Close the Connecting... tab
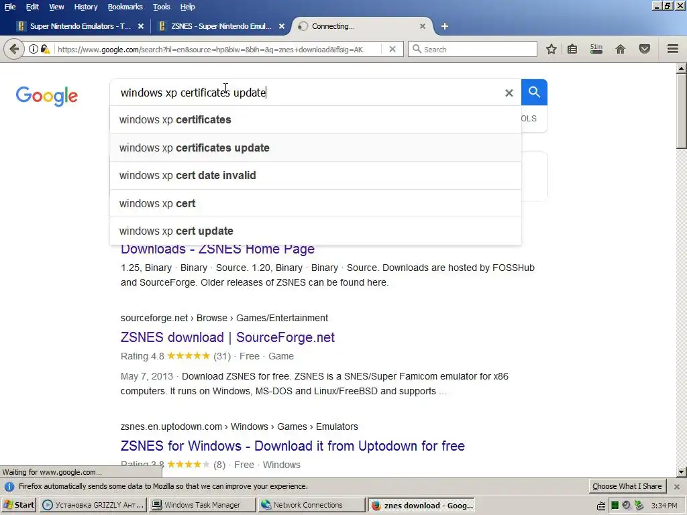Image resolution: width=687 pixels, height=515 pixels. click(x=423, y=26)
